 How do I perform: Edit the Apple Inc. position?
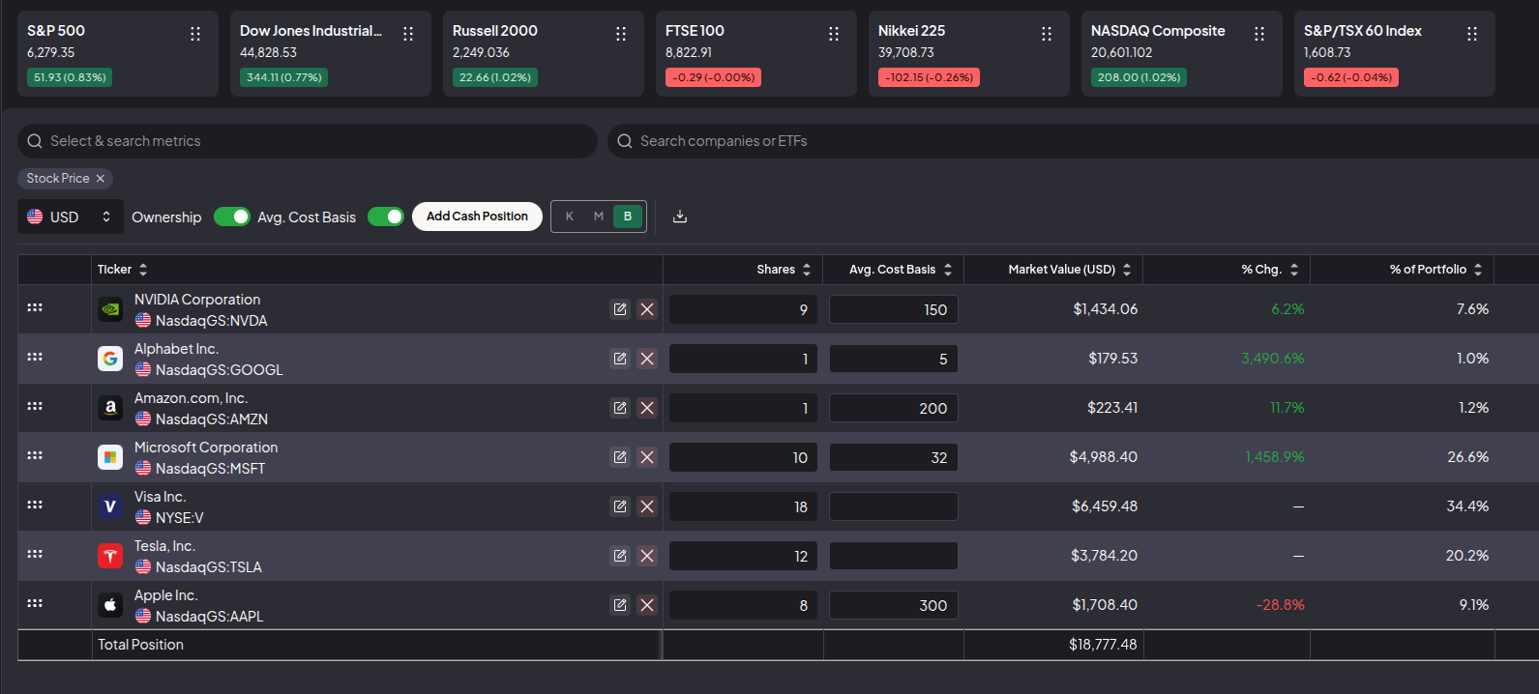click(x=620, y=605)
